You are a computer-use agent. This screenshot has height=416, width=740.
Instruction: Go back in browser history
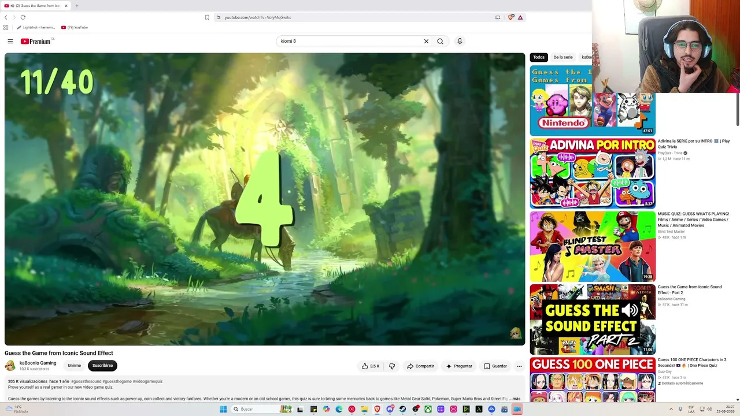pos(6,17)
